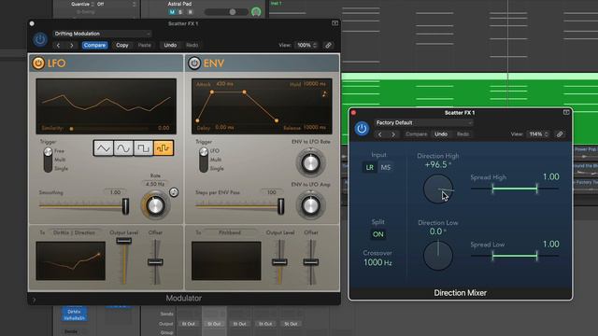Click the LFO Trigger mode switch
This screenshot has height=336, width=598.
point(48,160)
